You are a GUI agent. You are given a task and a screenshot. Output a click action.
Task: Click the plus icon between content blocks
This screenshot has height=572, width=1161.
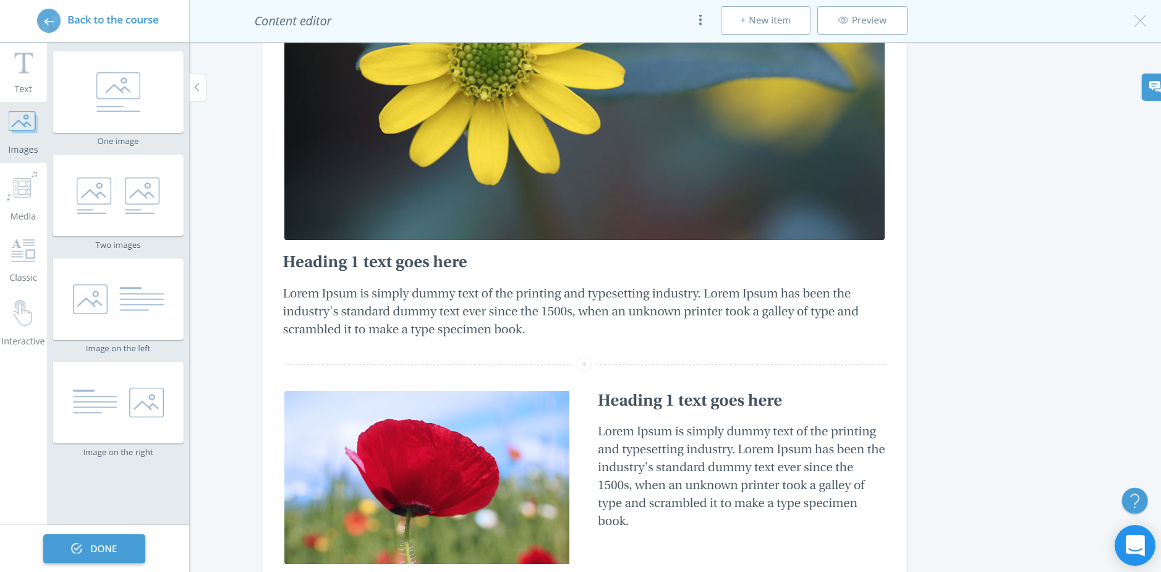[584, 364]
